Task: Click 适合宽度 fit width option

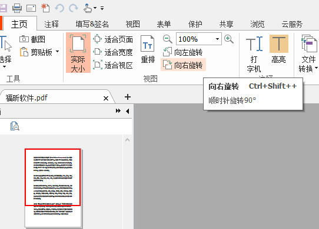Action: click(x=113, y=52)
